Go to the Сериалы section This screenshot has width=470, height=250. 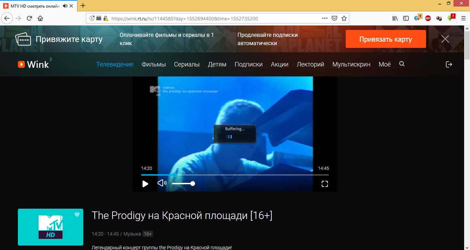pyautogui.click(x=186, y=64)
